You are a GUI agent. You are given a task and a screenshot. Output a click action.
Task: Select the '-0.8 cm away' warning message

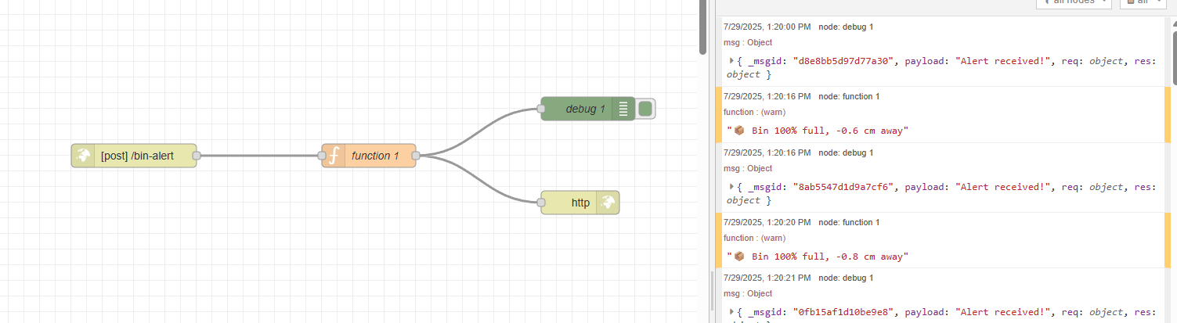pyautogui.click(x=818, y=257)
